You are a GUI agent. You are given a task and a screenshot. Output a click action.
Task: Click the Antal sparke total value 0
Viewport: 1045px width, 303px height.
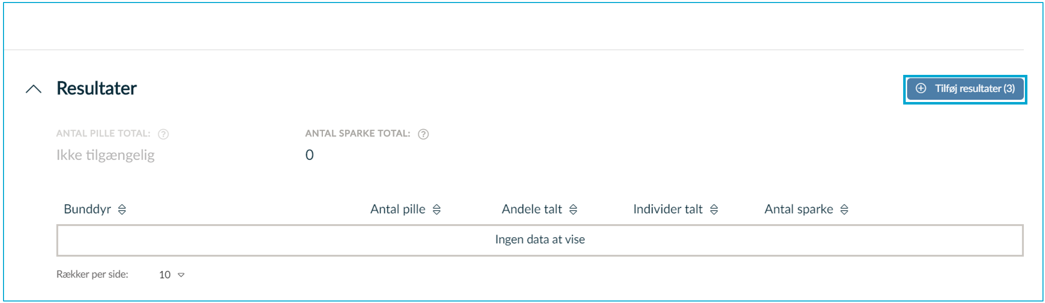coord(309,155)
